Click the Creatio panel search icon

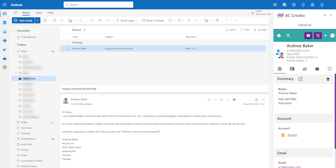pyautogui.click(x=288, y=36)
